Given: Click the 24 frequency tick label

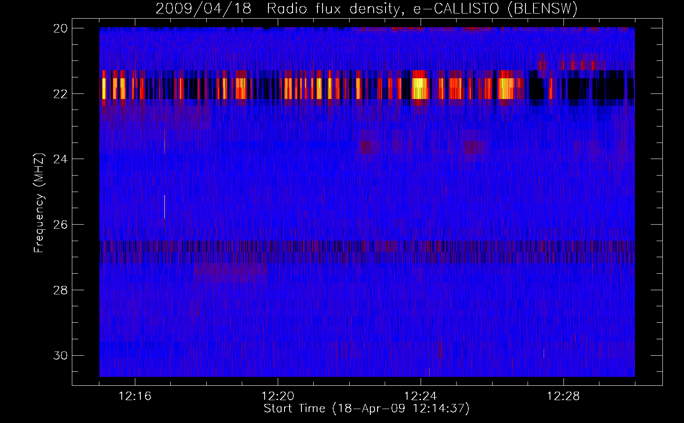Looking at the screenshot, I should tap(60, 159).
